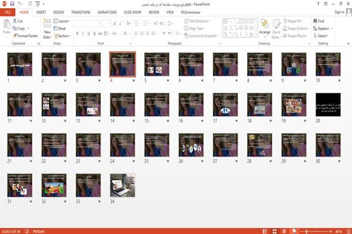
Task: Click the Reset slide icon
Action: click(56, 28)
